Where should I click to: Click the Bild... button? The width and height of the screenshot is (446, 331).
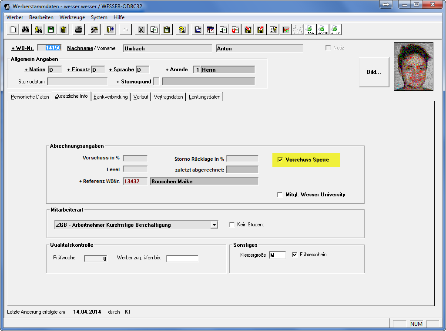pyautogui.click(x=374, y=72)
